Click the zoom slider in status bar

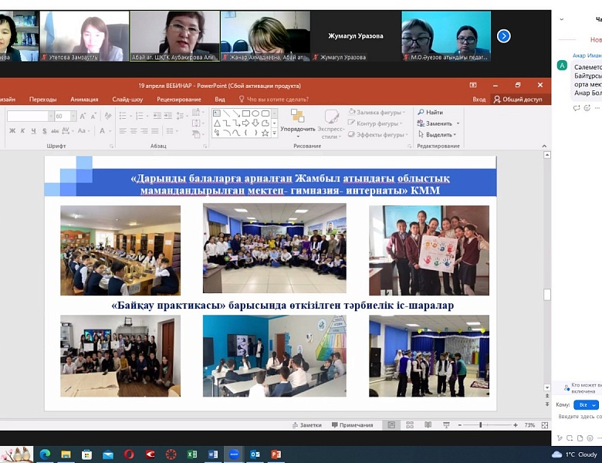[x=480, y=425]
